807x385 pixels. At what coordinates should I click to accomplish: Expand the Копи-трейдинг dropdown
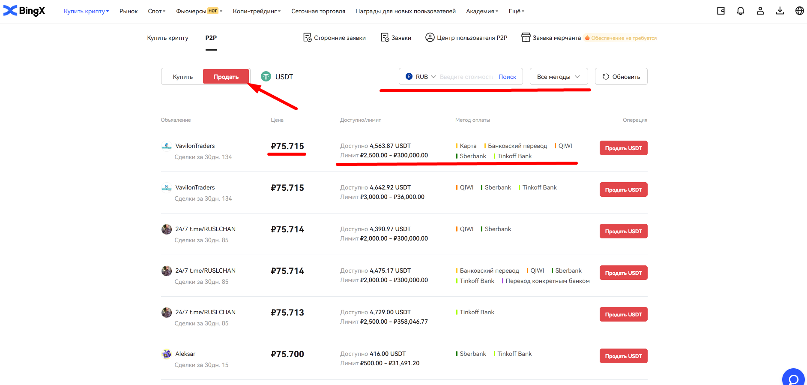(x=257, y=11)
